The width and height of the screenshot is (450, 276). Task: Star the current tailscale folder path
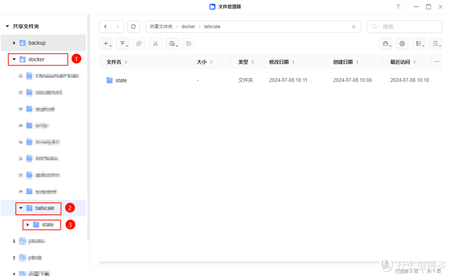[354, 26]
